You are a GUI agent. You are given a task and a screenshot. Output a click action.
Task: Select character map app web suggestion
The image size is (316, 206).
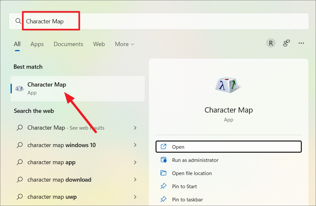(x=77, y=162)
